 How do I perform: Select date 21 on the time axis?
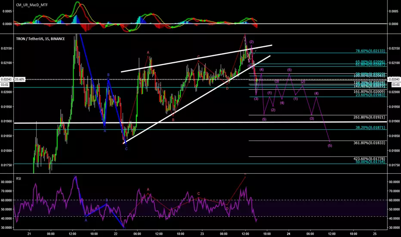click(x=29, y=234)
